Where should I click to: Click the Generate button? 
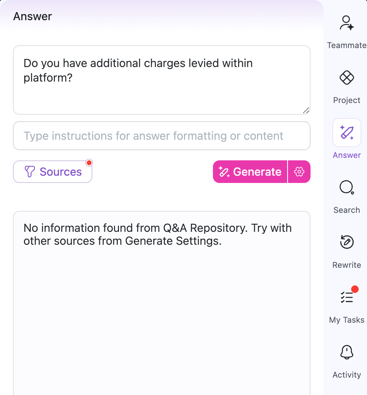pos(250,172)
